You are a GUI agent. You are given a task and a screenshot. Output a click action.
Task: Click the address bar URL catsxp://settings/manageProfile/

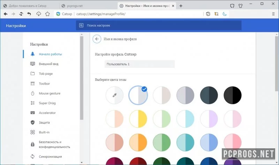[101, 14]
